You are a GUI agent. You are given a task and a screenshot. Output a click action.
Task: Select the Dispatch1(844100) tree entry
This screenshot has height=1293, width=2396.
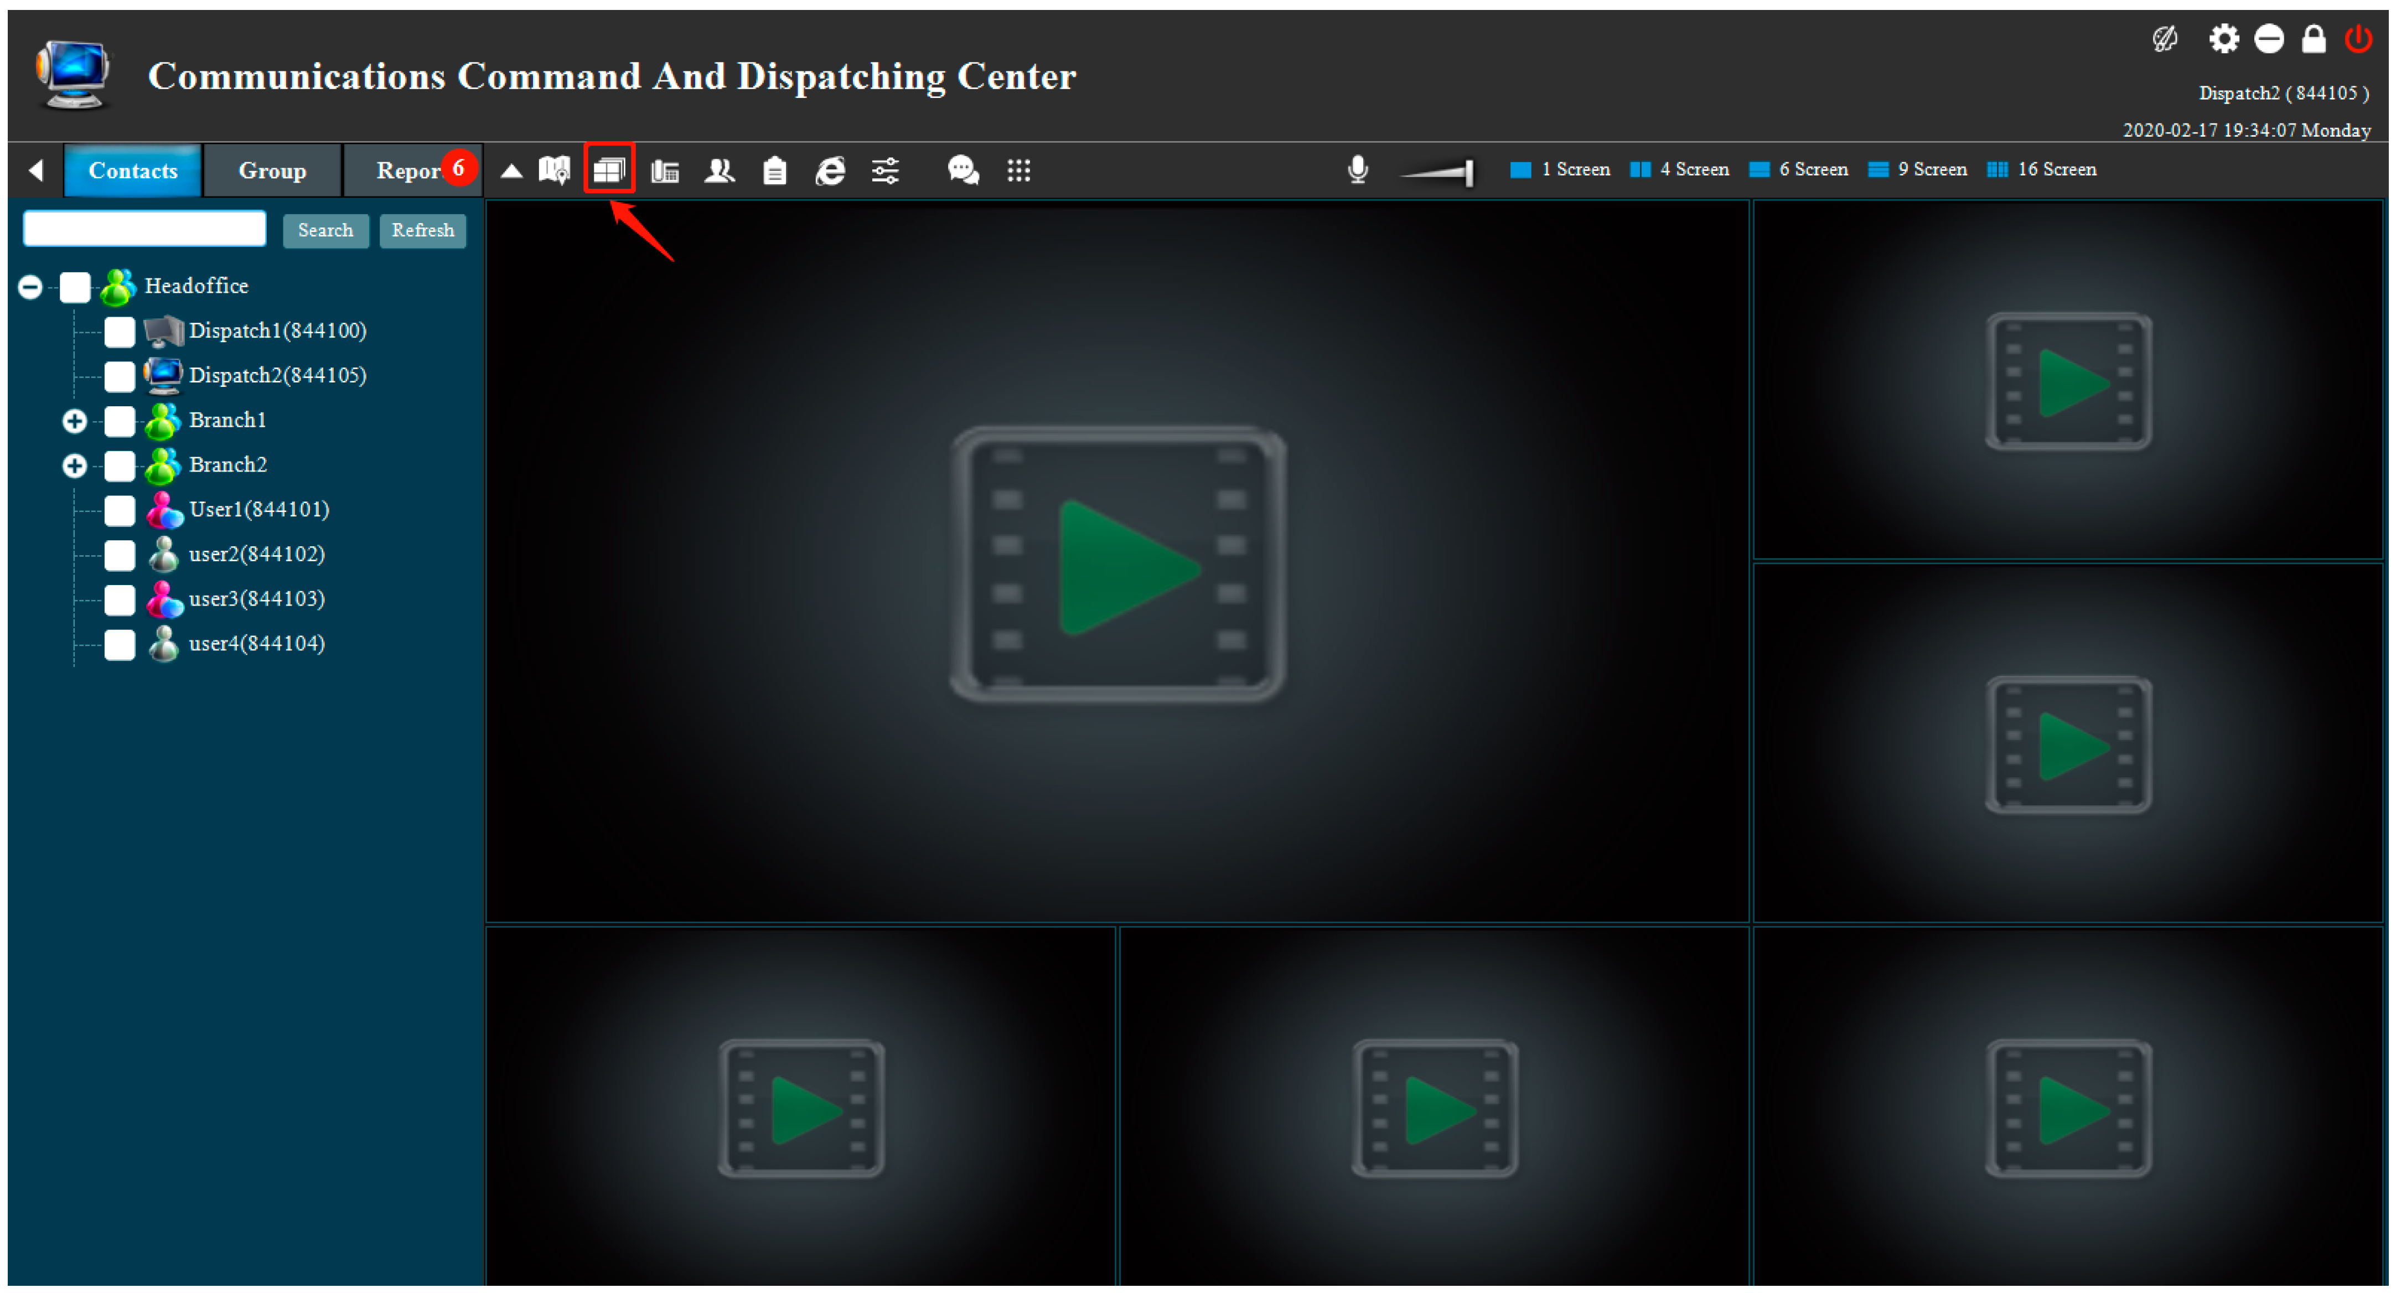(277, 331)
